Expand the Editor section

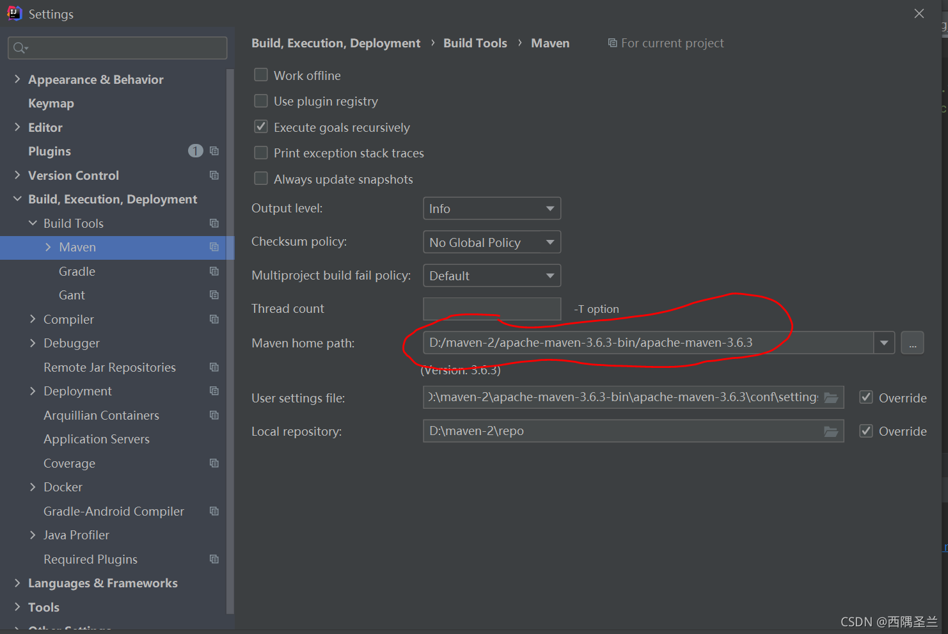pyautogui.click(x=17, y=127)
